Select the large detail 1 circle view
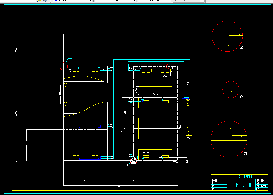 coord(227,36)
